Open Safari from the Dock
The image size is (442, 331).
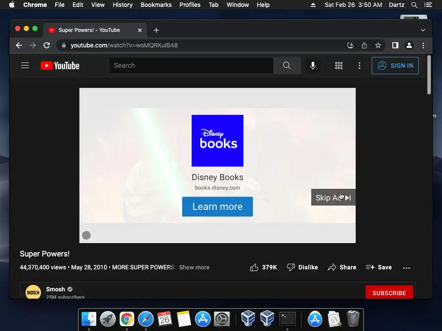tap(146, 319)
